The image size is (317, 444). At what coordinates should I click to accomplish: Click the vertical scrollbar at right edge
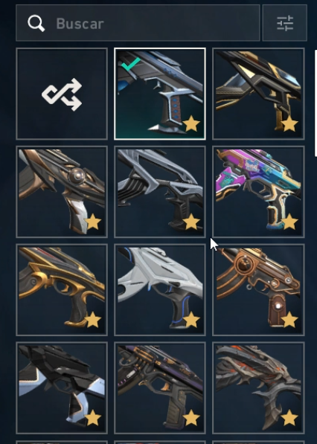click(x=316, y=103)
